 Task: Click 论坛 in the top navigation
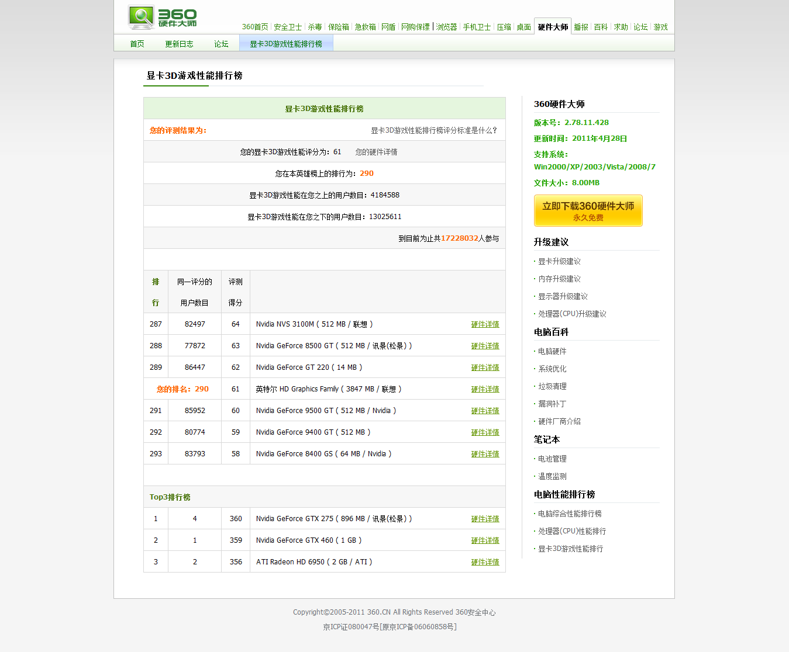click(x=640, y=27)
